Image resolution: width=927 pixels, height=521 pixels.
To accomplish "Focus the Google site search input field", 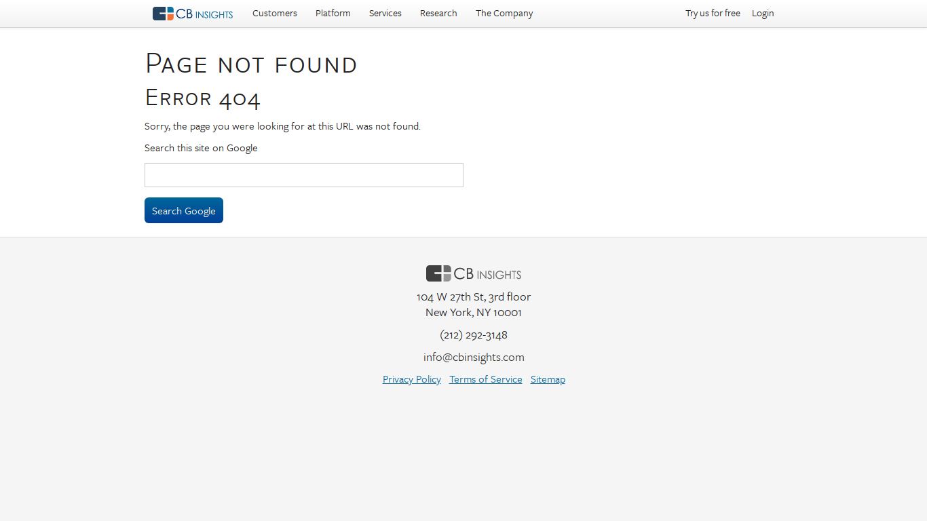I will [304, 175].
